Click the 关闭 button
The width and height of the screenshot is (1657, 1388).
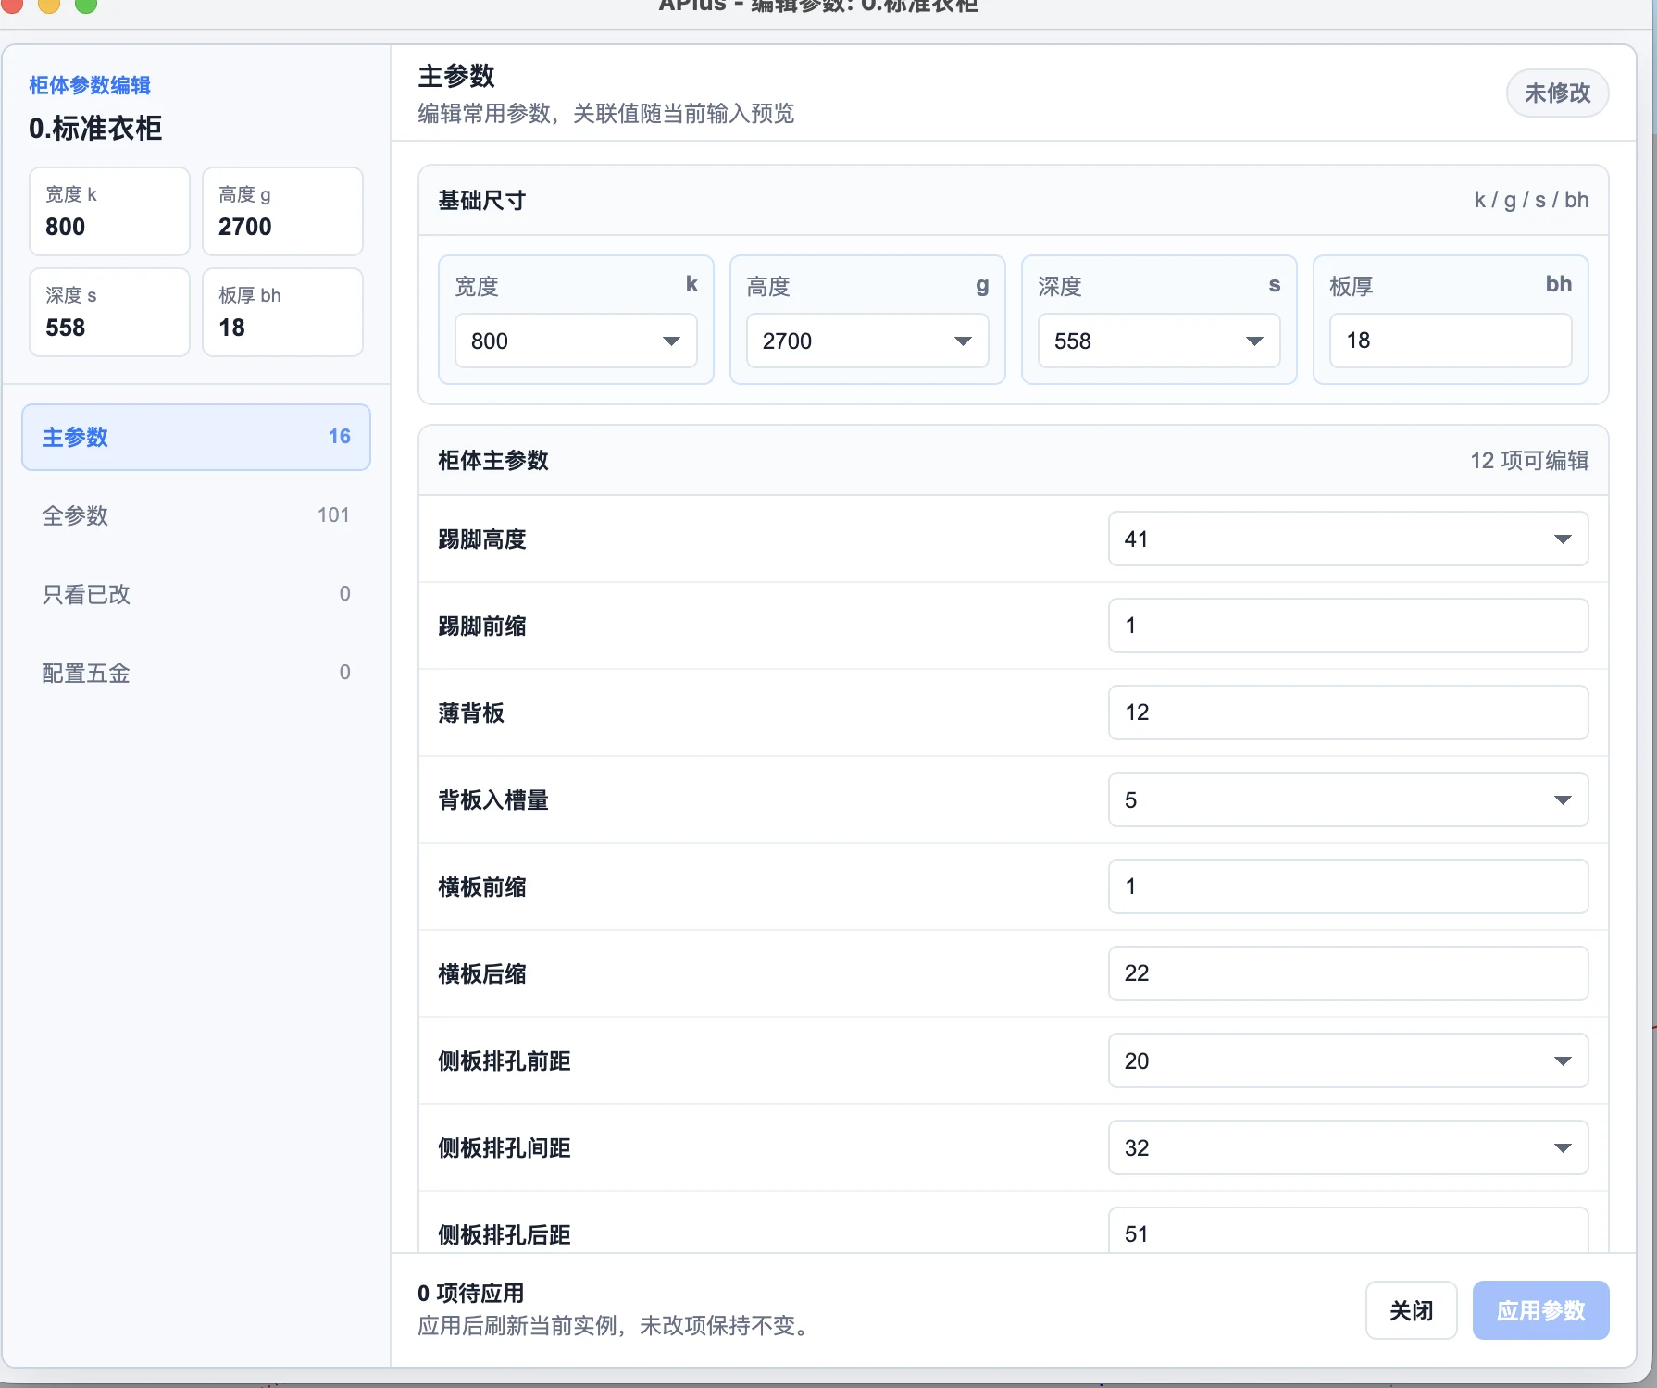(1412, 1310)
